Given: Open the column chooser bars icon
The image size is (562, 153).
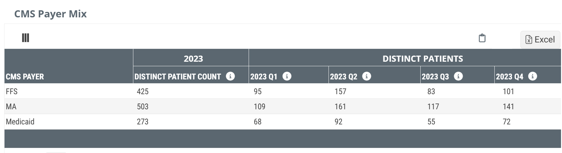Looking at the screenshot, I should coord(25,38).
